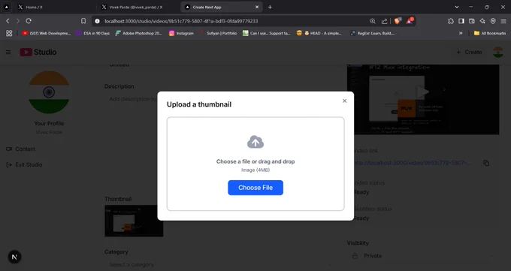Click the browser forward arrow
This screenshot has height=271, width=511.
[18, 21]
